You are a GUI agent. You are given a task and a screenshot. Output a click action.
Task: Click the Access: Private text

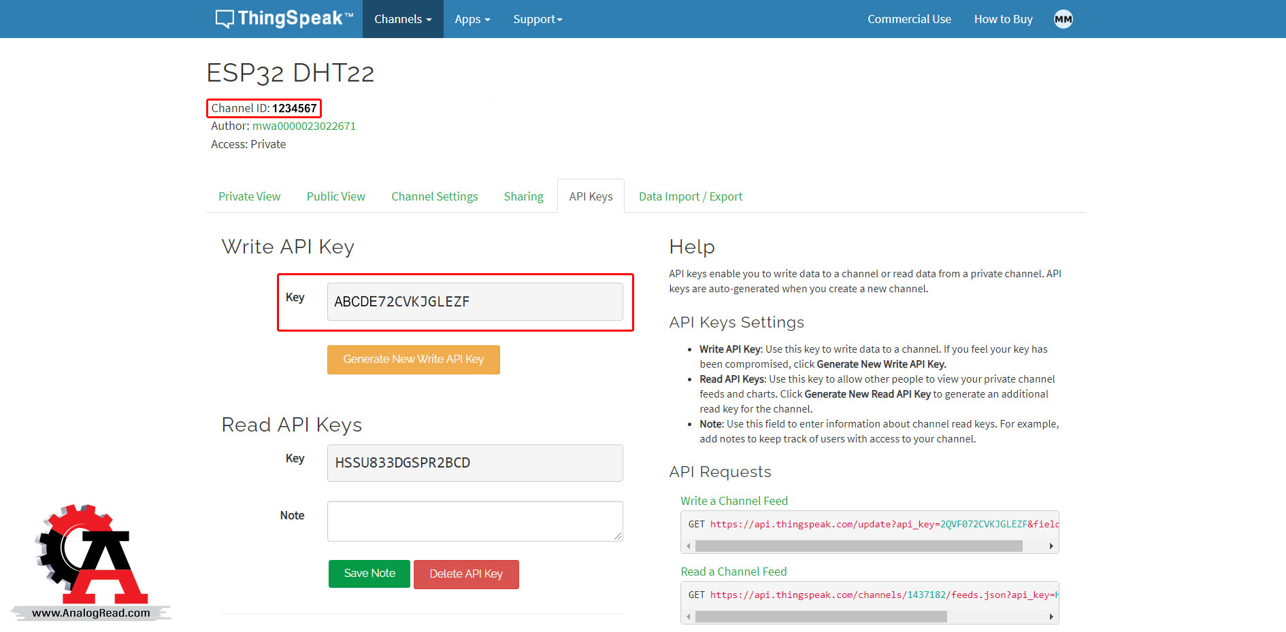coord(248,144)
